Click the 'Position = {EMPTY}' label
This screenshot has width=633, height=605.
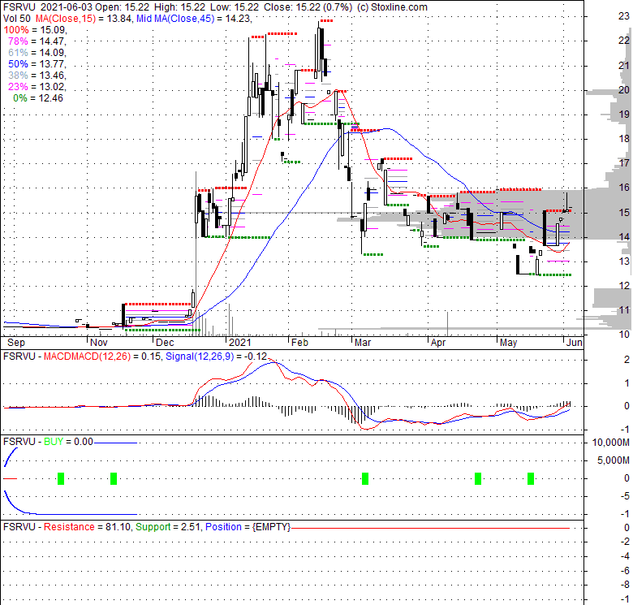pos(248,527)
